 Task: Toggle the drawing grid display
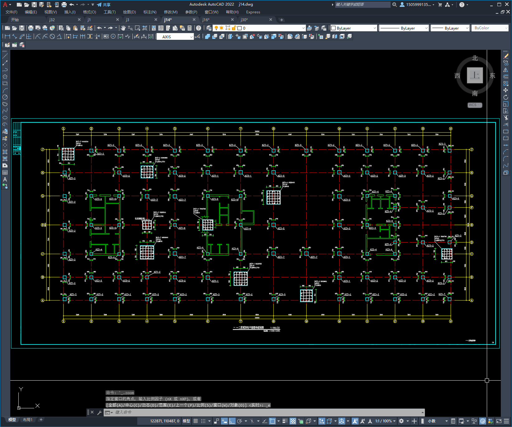(195, 421)
